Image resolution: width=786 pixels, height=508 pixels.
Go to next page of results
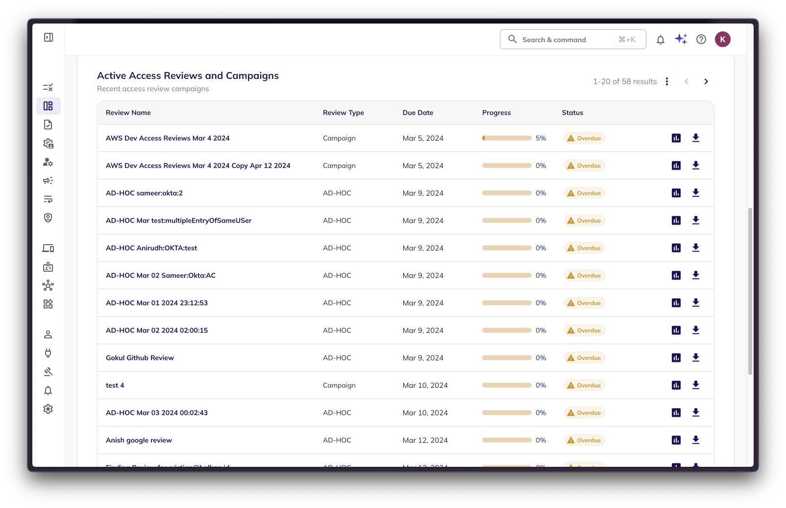pos(706,81)
